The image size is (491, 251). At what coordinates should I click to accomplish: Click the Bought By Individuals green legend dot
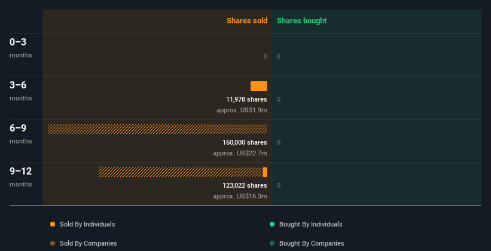(x=272, y=224)
